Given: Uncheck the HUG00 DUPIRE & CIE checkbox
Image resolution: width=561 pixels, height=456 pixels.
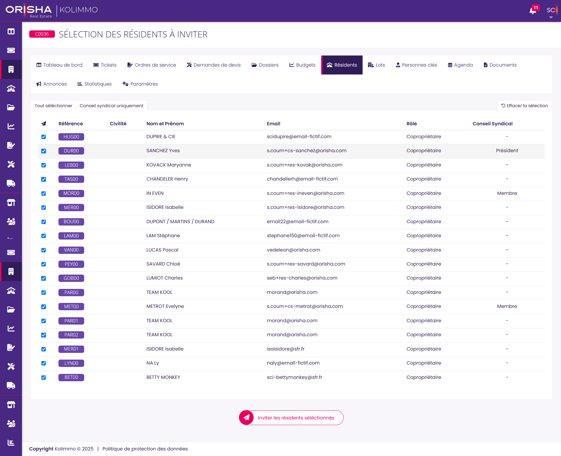Looking at the screenshot, I should point(44,137).
